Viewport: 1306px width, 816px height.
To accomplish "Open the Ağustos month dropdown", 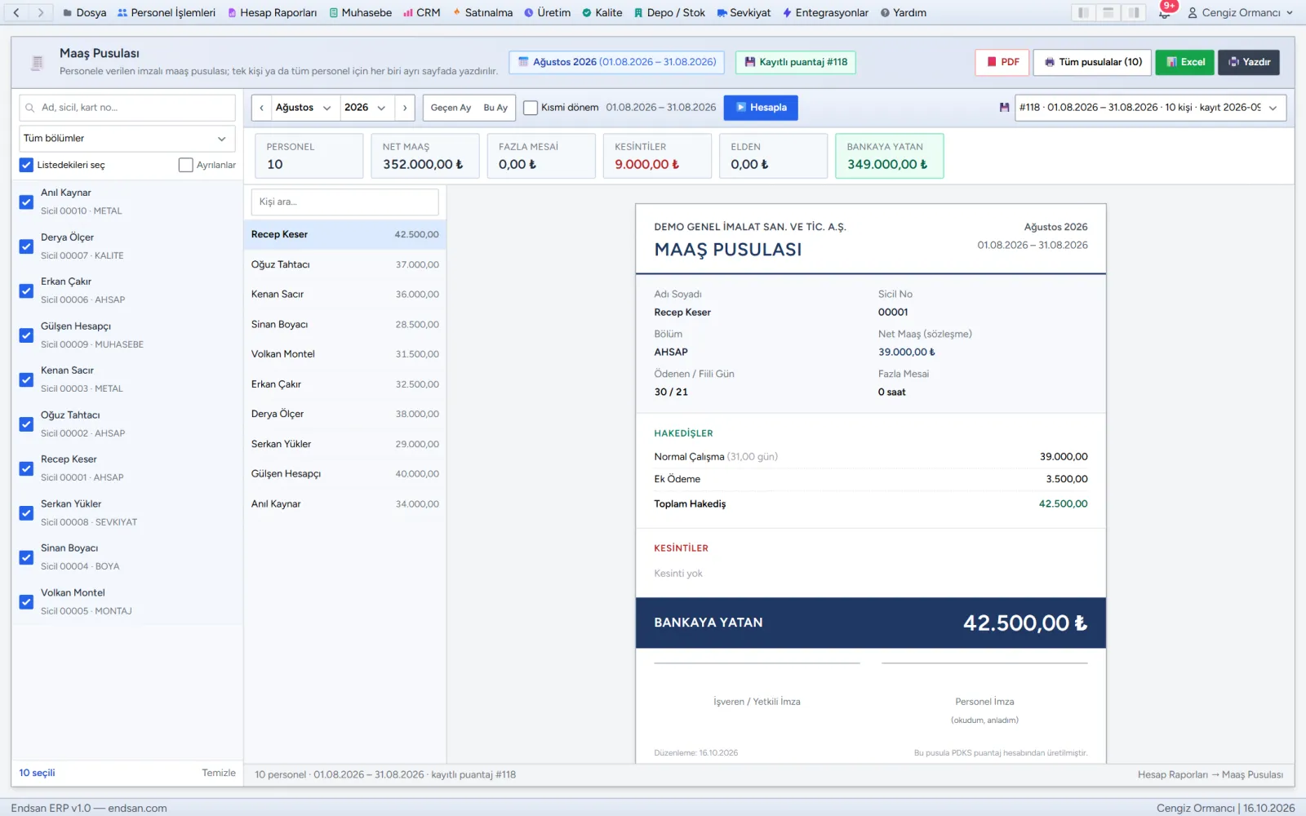I will tap(305, 108).
